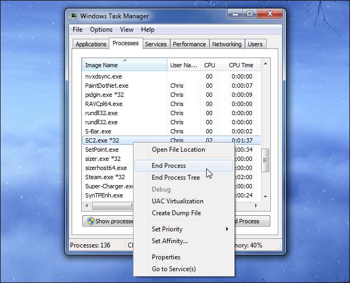
Task: Click the horizontal scrollbar thumb
Action: pyautogui.click(x=113, y=206)
